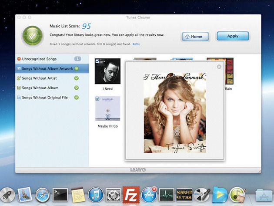Click the Songs Without Original File icon

[x=19, y=97]
